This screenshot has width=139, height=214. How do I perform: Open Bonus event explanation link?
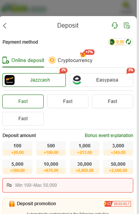[109, 136]
